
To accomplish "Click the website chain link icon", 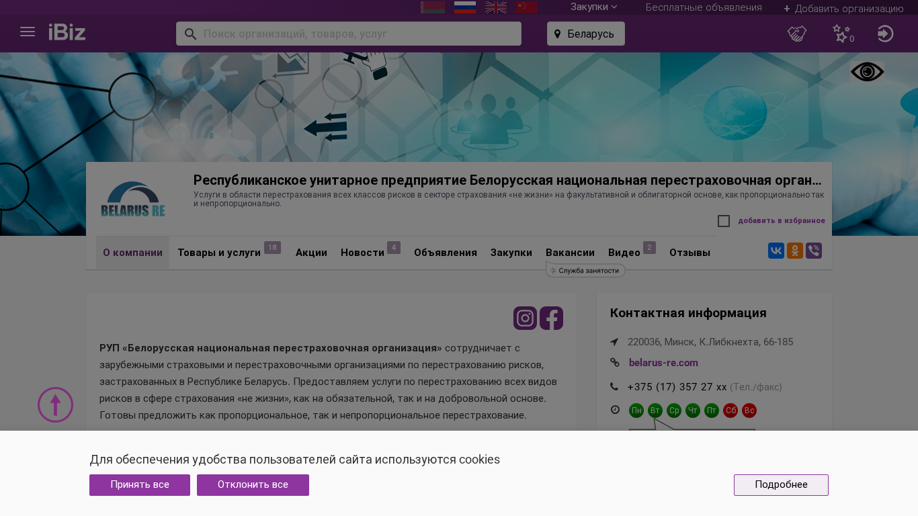I will point(614,362).
